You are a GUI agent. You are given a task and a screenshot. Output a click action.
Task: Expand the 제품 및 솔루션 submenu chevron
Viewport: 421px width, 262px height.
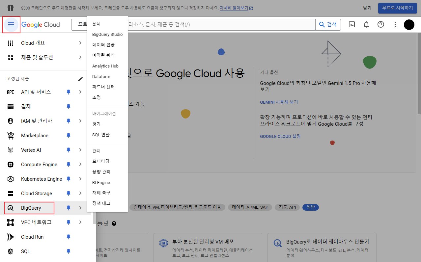tap(80, 58)
